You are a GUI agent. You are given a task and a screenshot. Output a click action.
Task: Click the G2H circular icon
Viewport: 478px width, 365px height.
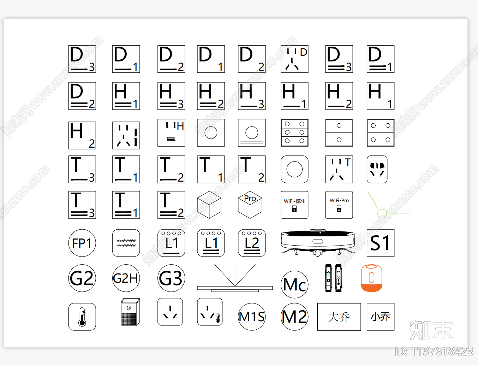(x=126, y=278)
